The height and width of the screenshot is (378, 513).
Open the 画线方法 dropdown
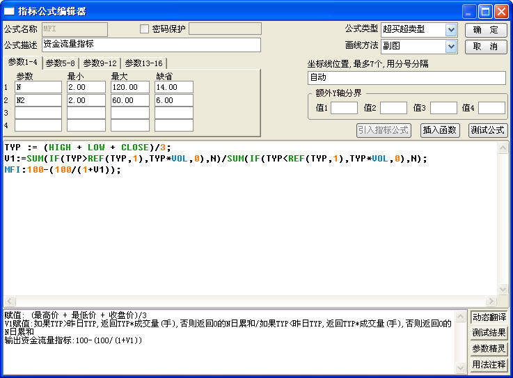tap(451, 47)
